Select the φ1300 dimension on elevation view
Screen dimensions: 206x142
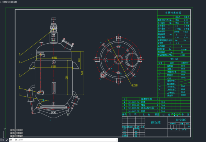[x=54, y=66]
